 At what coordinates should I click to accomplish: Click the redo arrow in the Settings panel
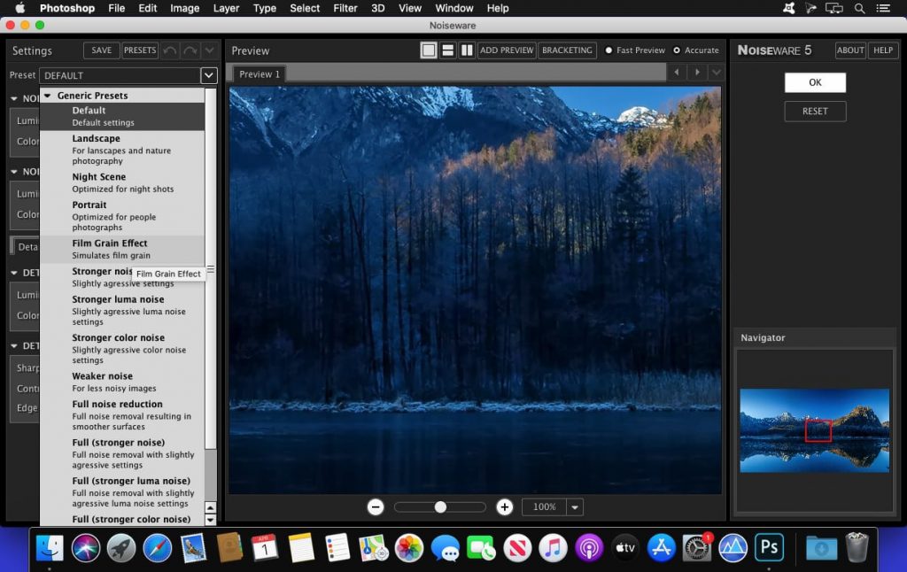(190, 50)
